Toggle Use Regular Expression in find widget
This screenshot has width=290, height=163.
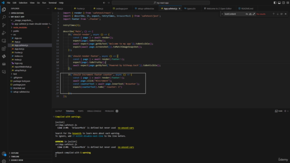click(254, 14)
